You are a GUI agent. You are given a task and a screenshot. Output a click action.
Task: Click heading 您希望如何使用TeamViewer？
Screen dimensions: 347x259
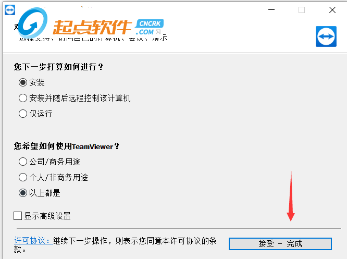pos(67,146)
